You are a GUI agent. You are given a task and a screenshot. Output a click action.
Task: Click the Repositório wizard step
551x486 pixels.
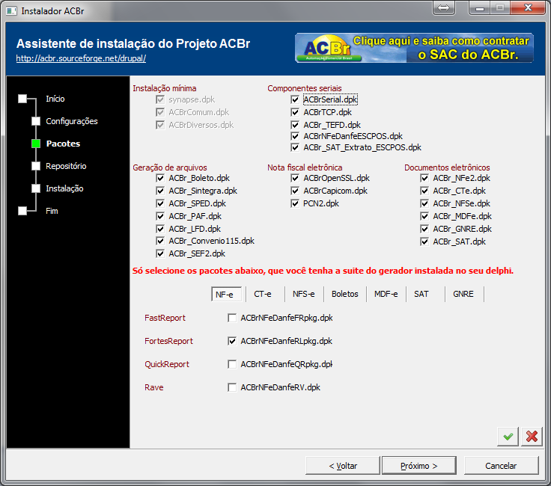coord(66,166)
